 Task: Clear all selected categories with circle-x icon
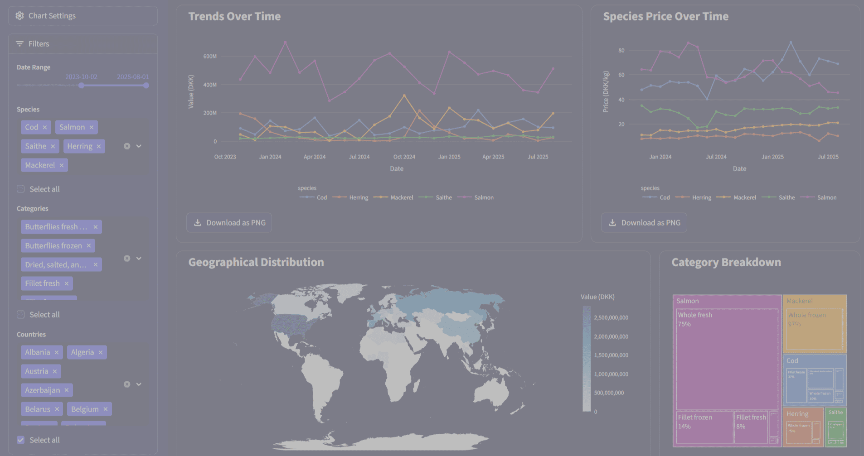(127, 259)
